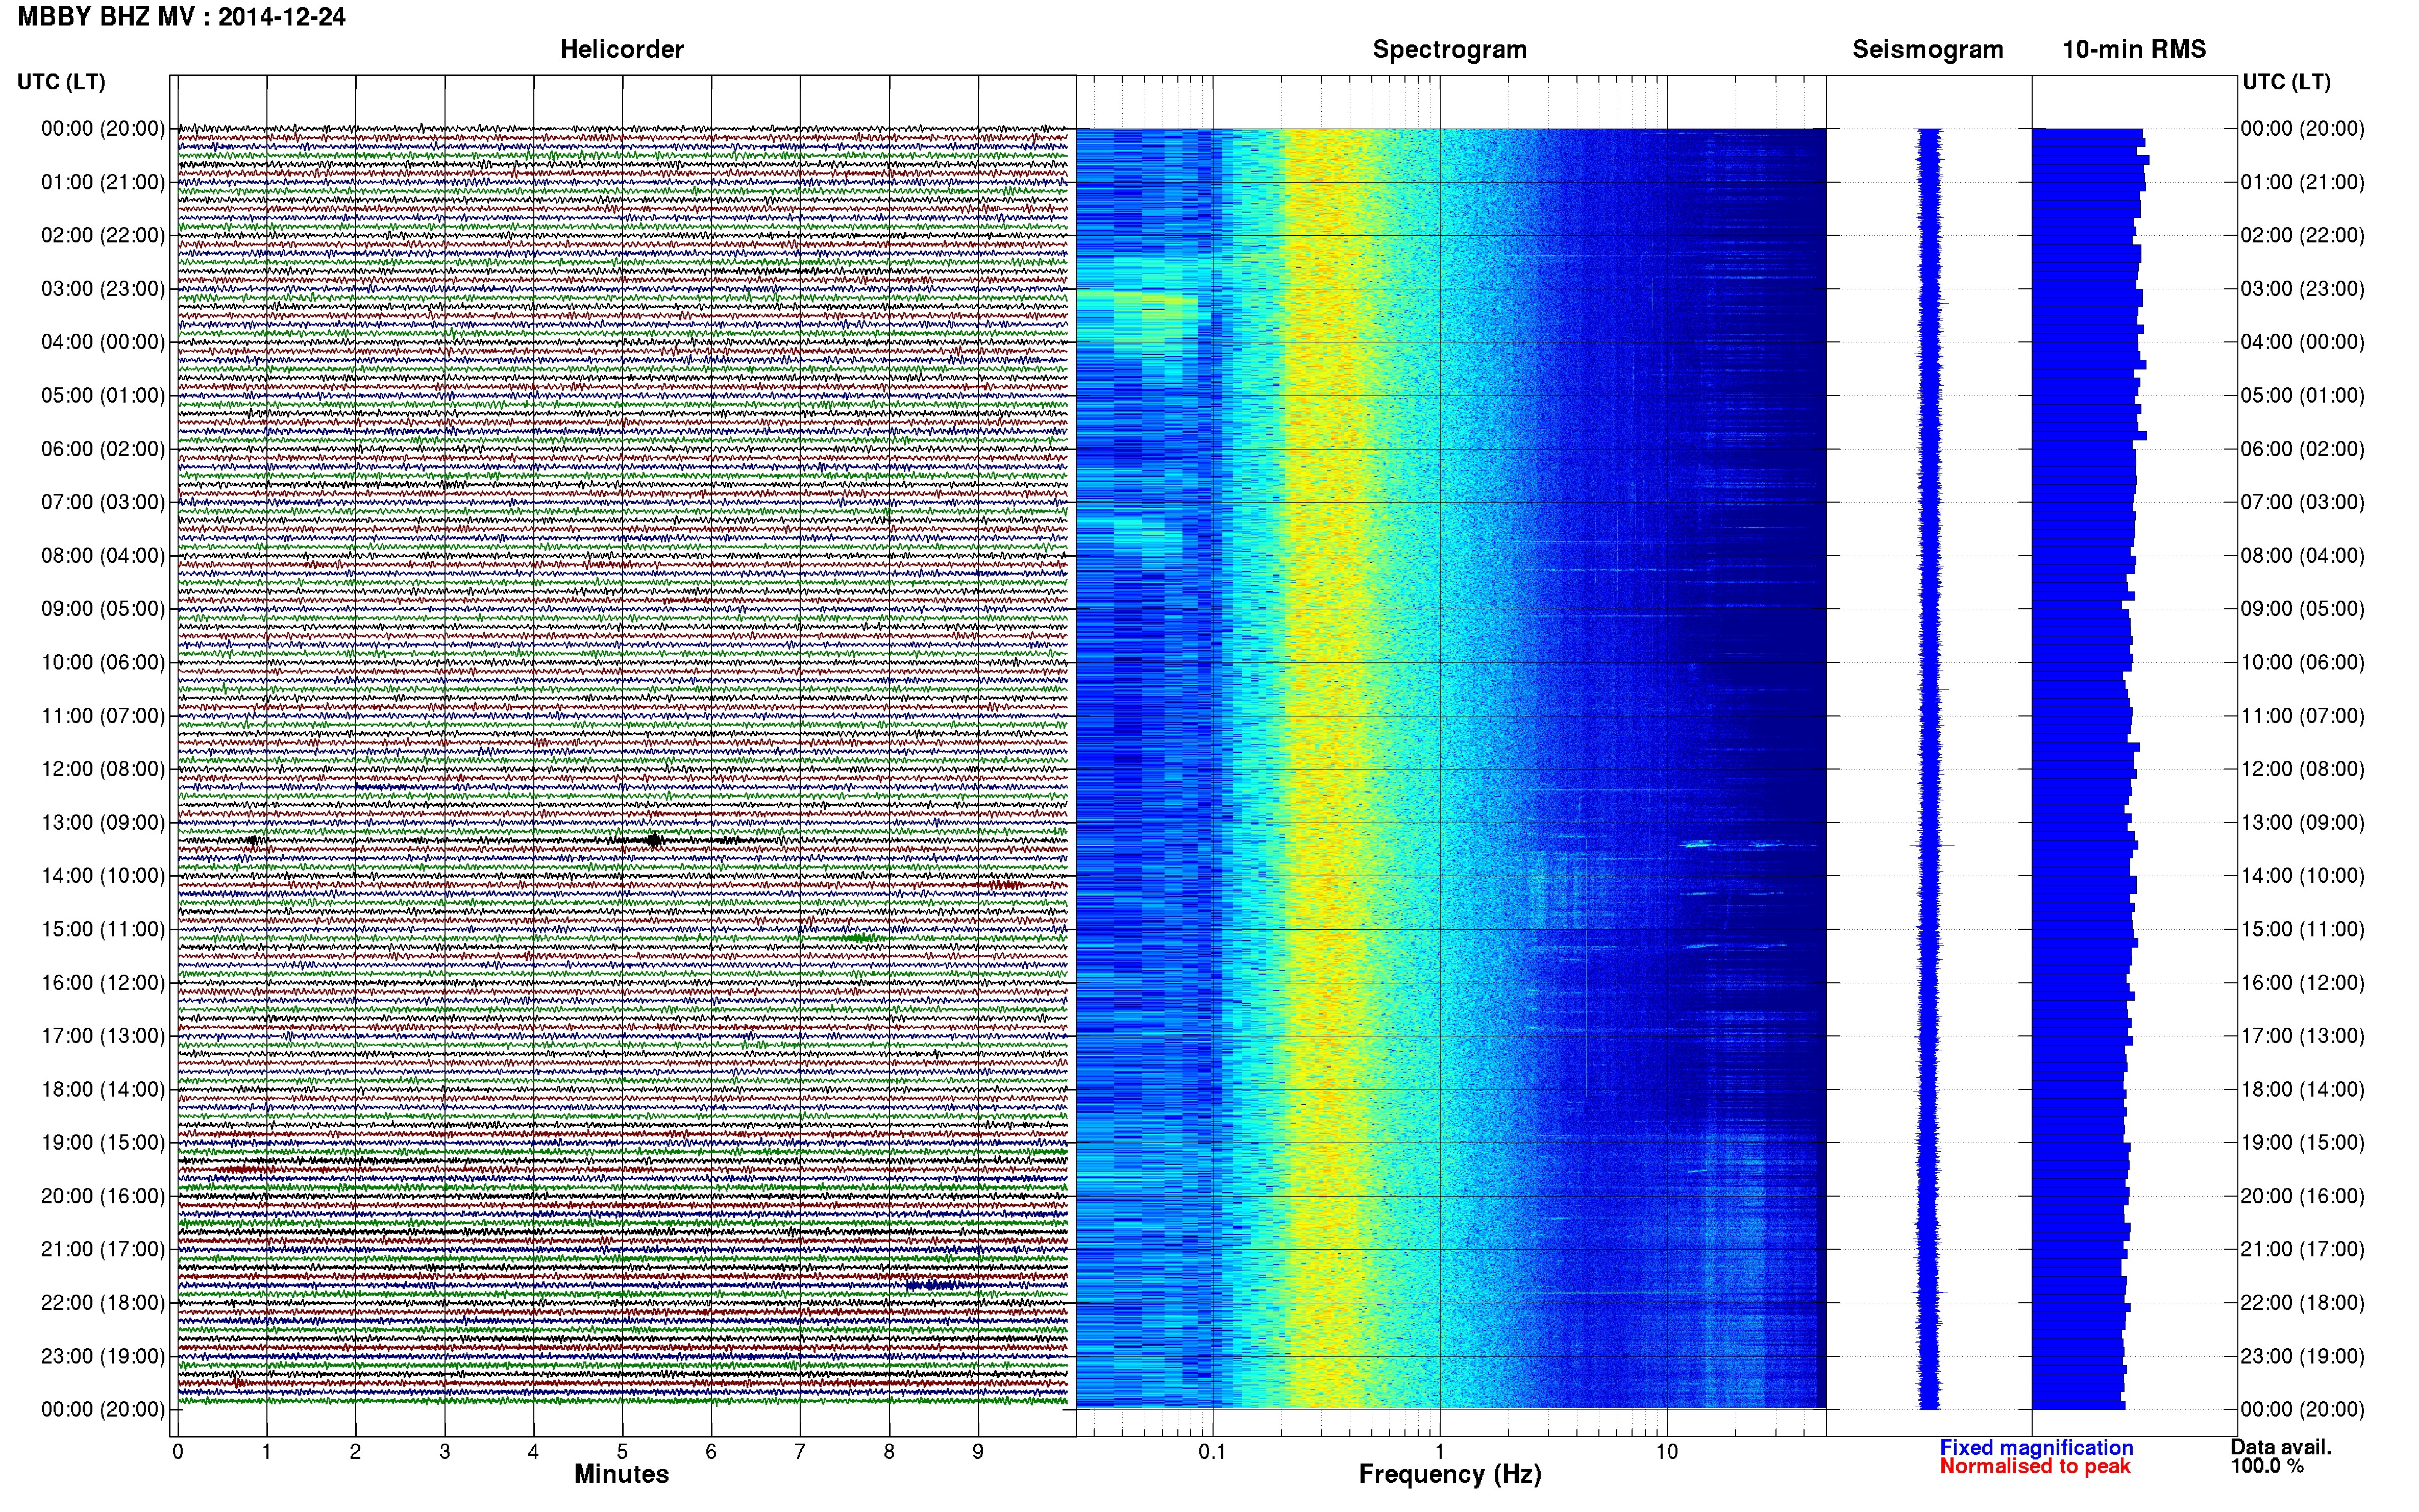Click 08:00 (04:00) label beside the helicorder
This screenshot has height=1512, width=2419.
(103, 555)
